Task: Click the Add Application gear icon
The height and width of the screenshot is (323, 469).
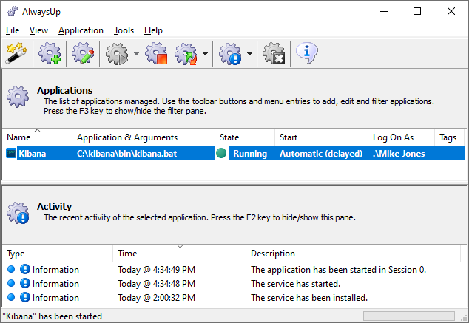Action: coord(50,53)
